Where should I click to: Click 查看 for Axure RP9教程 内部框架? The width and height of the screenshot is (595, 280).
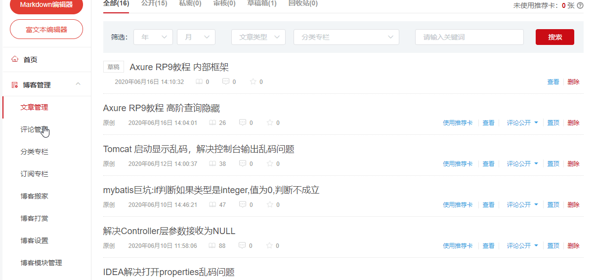(x=553, y=82)
